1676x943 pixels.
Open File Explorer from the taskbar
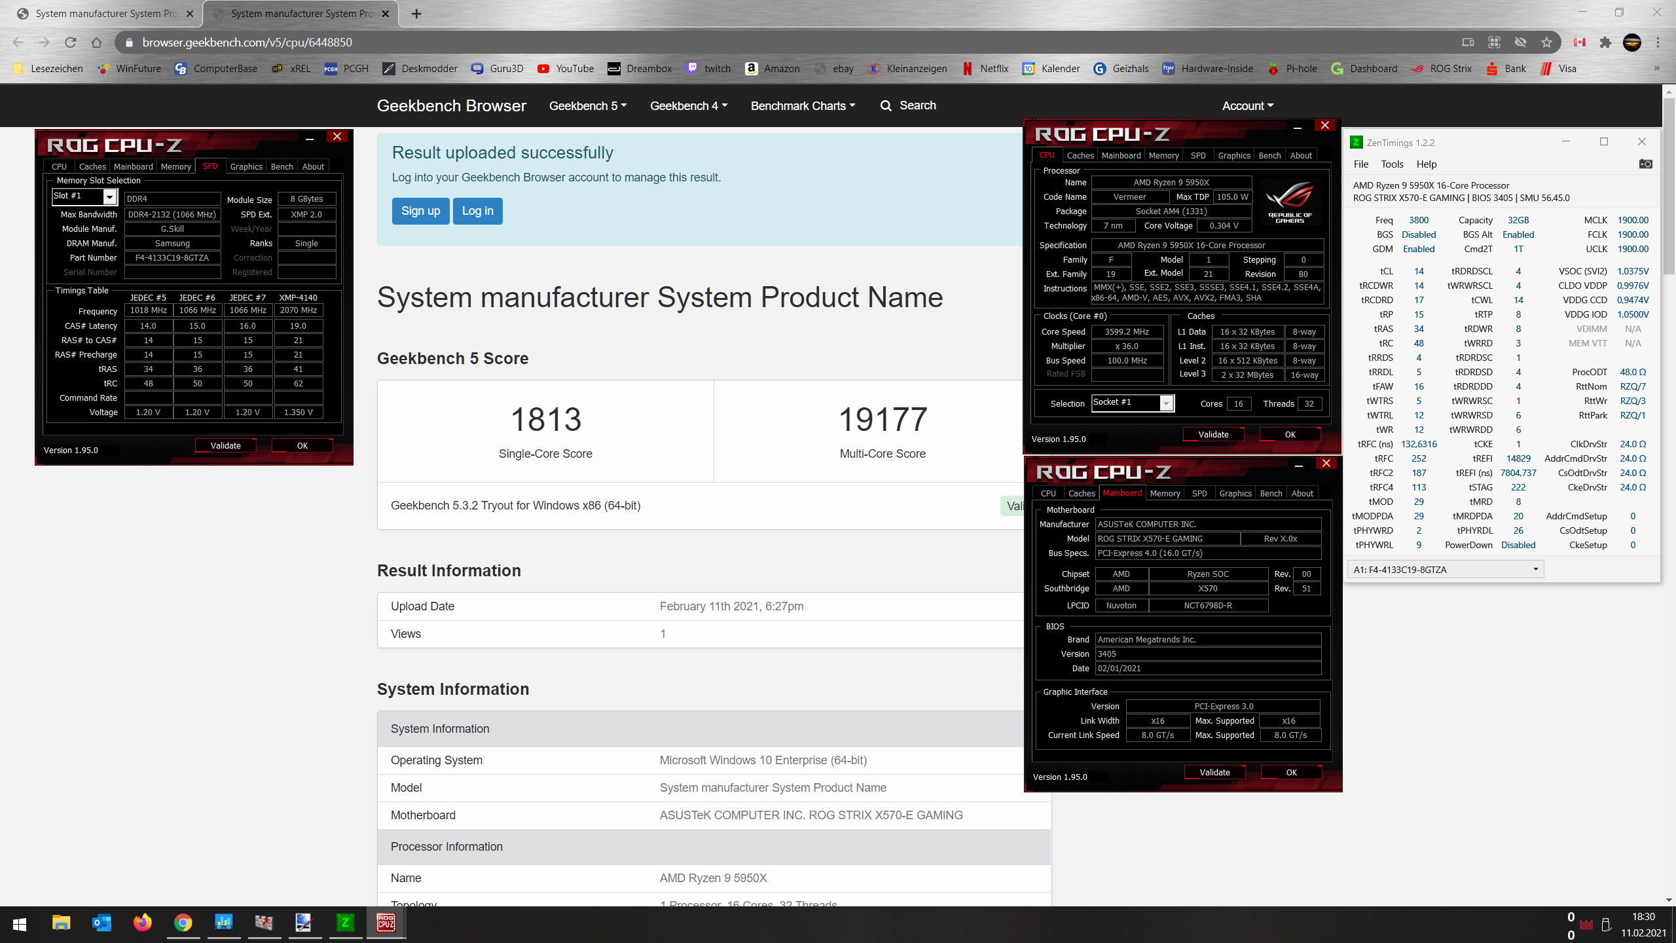(x=61, y=923)
